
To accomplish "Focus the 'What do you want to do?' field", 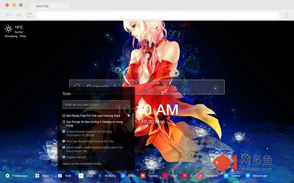I will click(x=96, y=105).
